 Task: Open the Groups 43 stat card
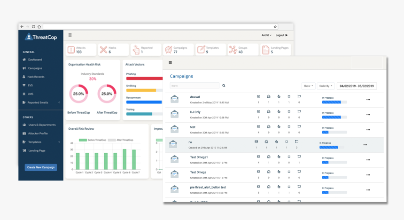(243, 49)
